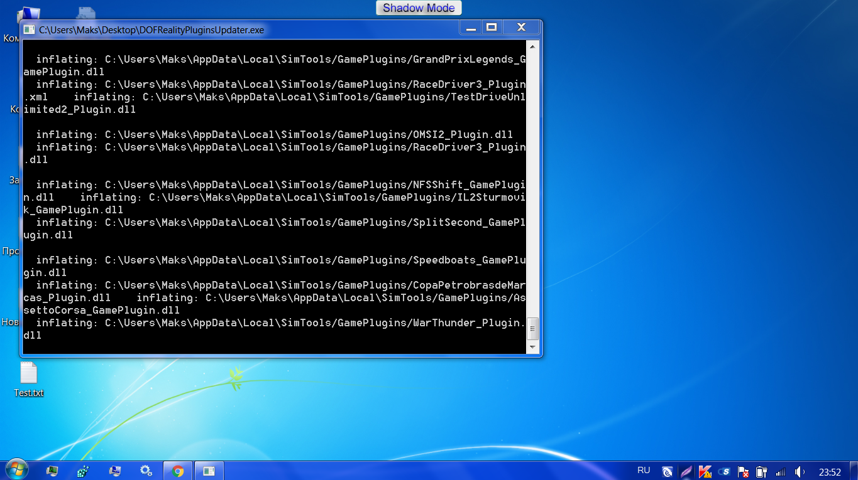Open the console window's title bar system icon
The height and width of the screenshot is (480, 858).
point(29,29)
